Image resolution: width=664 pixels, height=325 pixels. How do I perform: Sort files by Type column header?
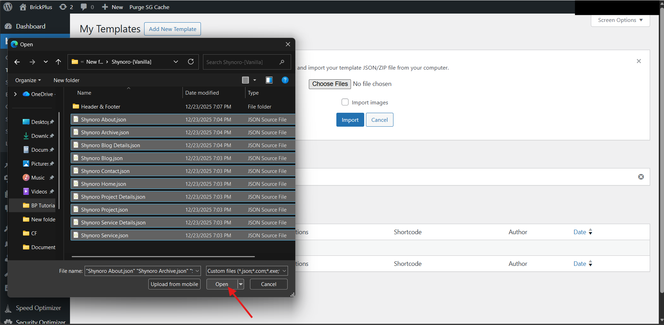(270, 93)
